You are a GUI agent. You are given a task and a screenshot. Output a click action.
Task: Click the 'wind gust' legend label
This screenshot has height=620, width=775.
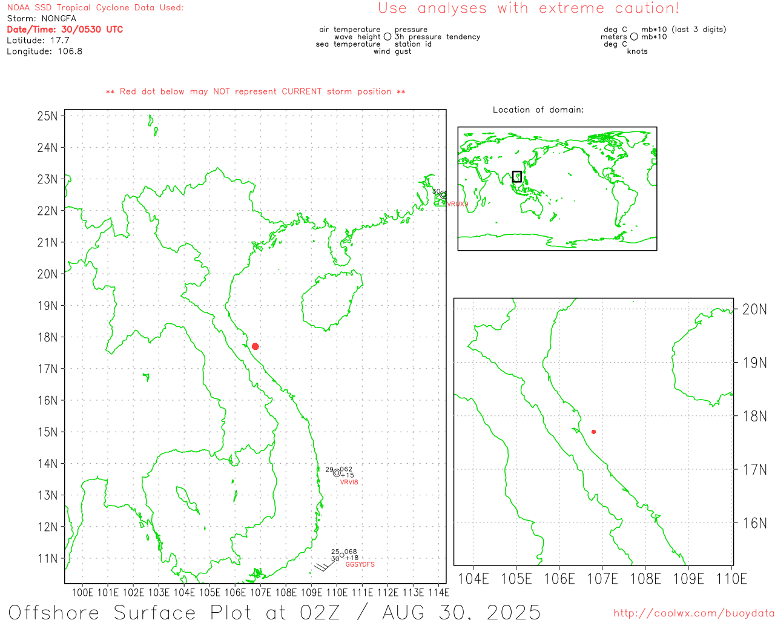pos(392,51)
